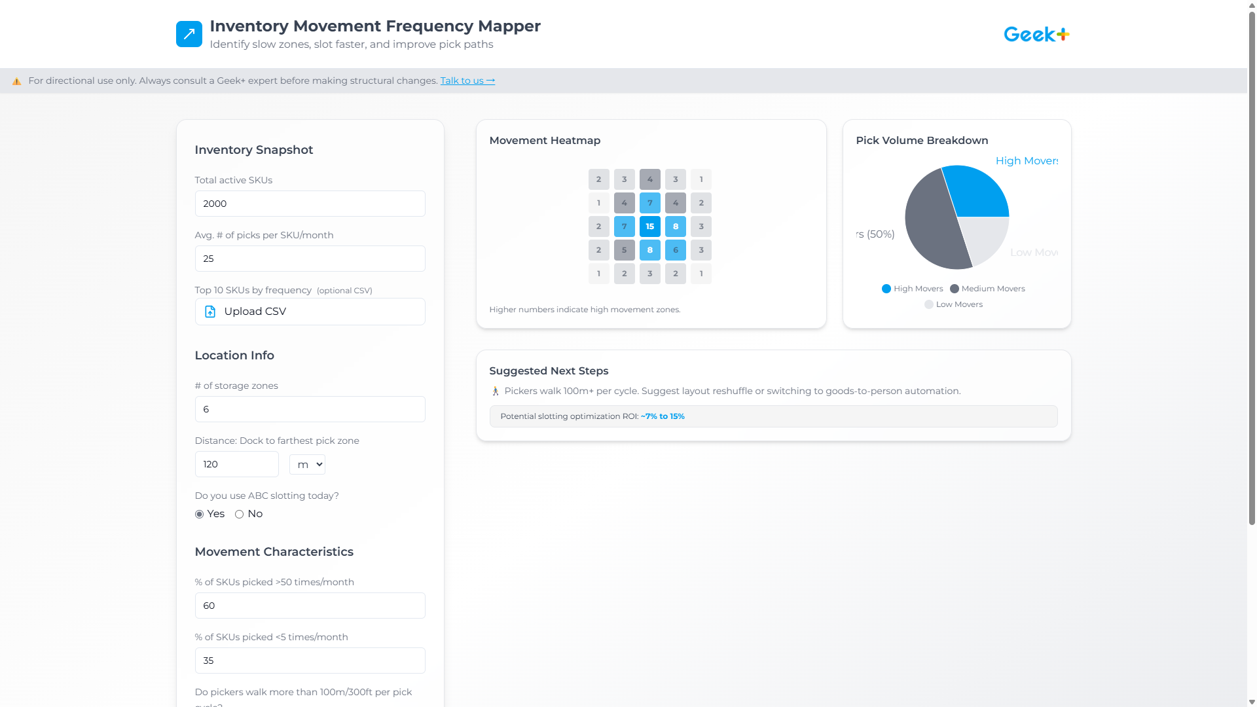Click the Total active SKUs input field
Image resolution: width=1257 pixels, height=707 pixels.
pyautogui.click(x=310, y=204)
